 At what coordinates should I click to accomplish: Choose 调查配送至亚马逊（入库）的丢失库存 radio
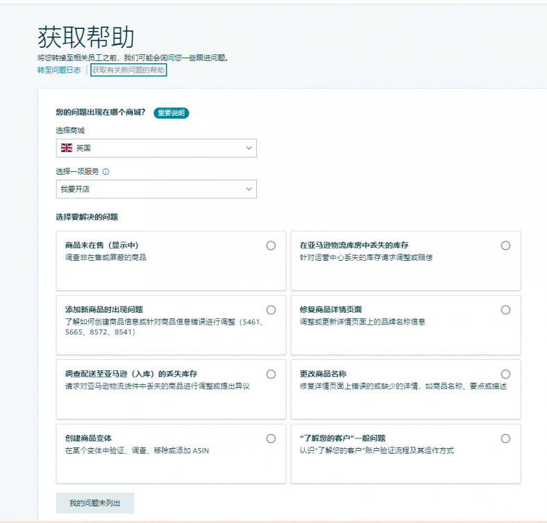click(x=271, y=374)
